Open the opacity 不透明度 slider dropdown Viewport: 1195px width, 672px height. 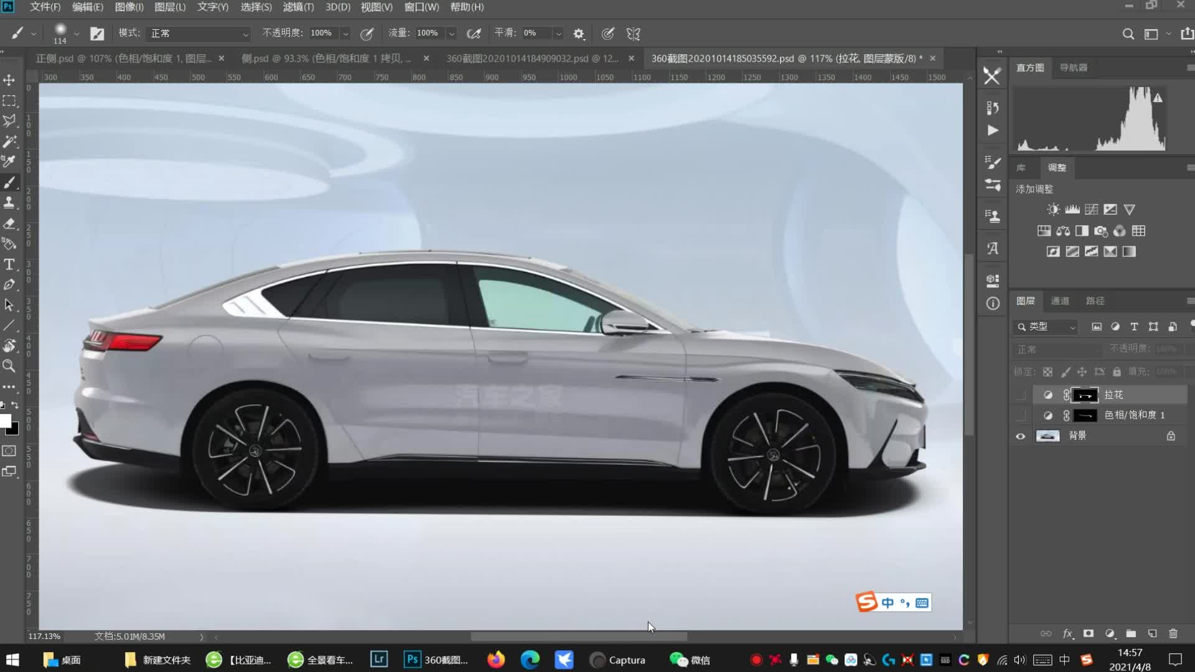346,34
